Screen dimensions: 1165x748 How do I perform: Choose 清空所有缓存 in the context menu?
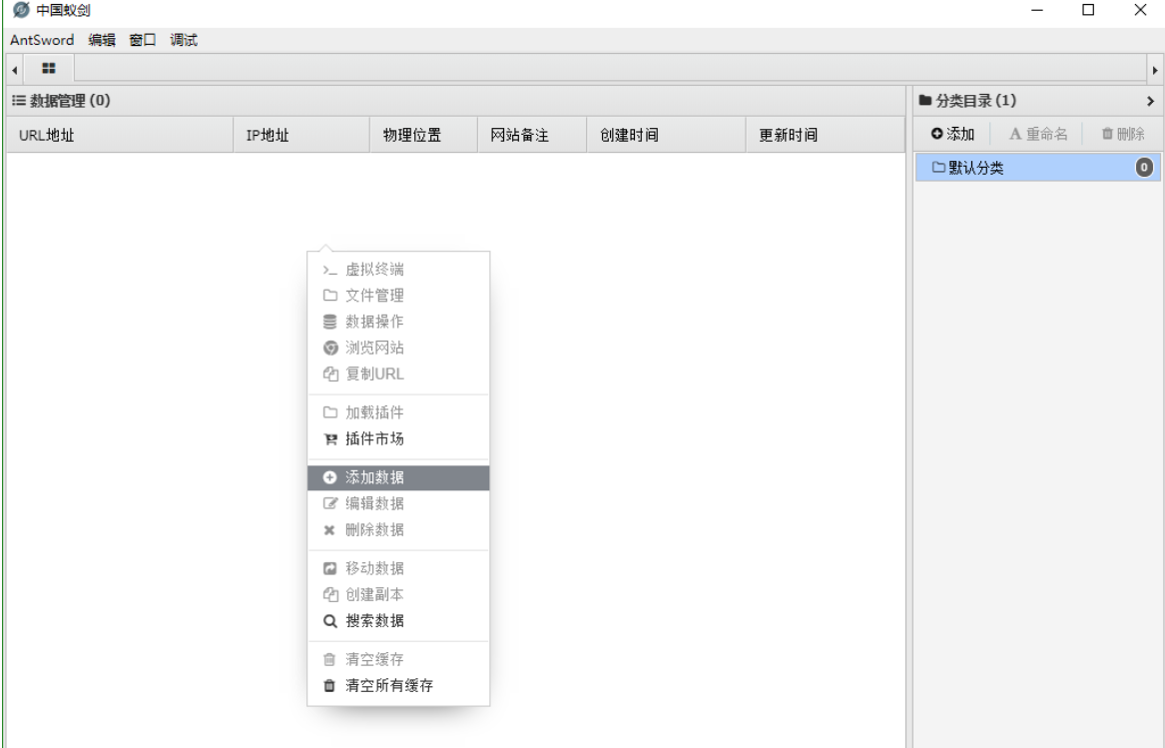[x=398, y=685]
